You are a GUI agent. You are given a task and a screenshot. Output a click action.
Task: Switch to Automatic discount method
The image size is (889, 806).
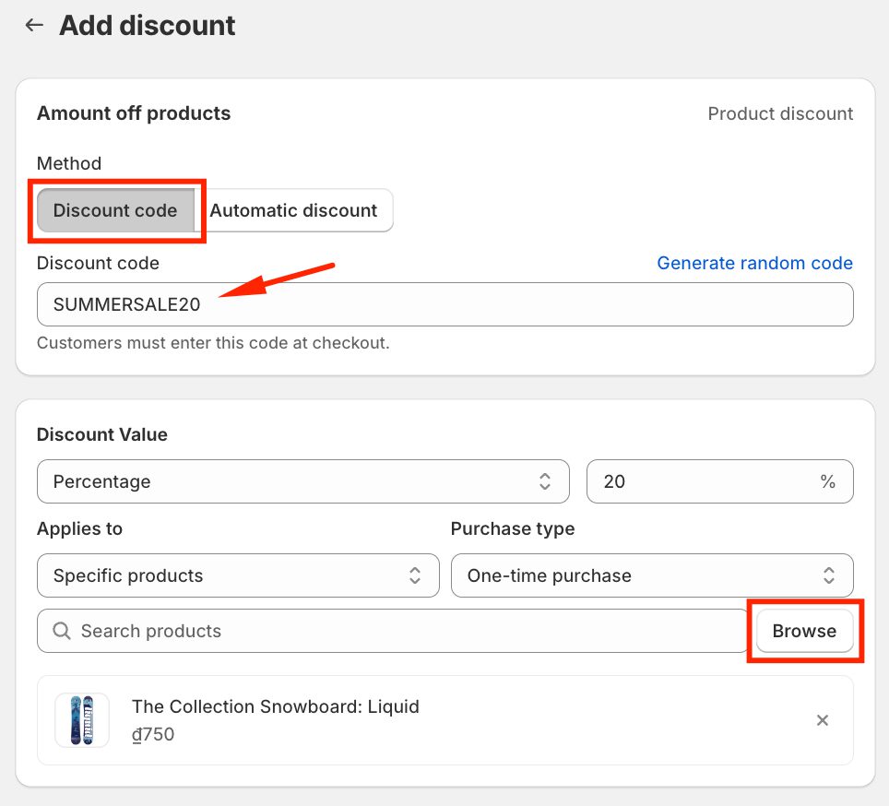(293, 210)
